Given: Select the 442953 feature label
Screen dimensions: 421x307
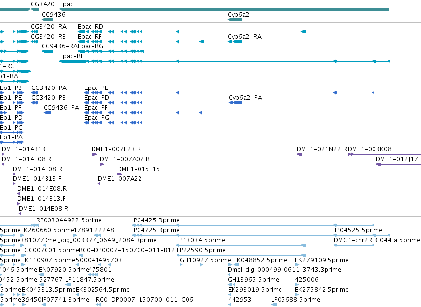Looking at the screenshot, I should 240,300.
